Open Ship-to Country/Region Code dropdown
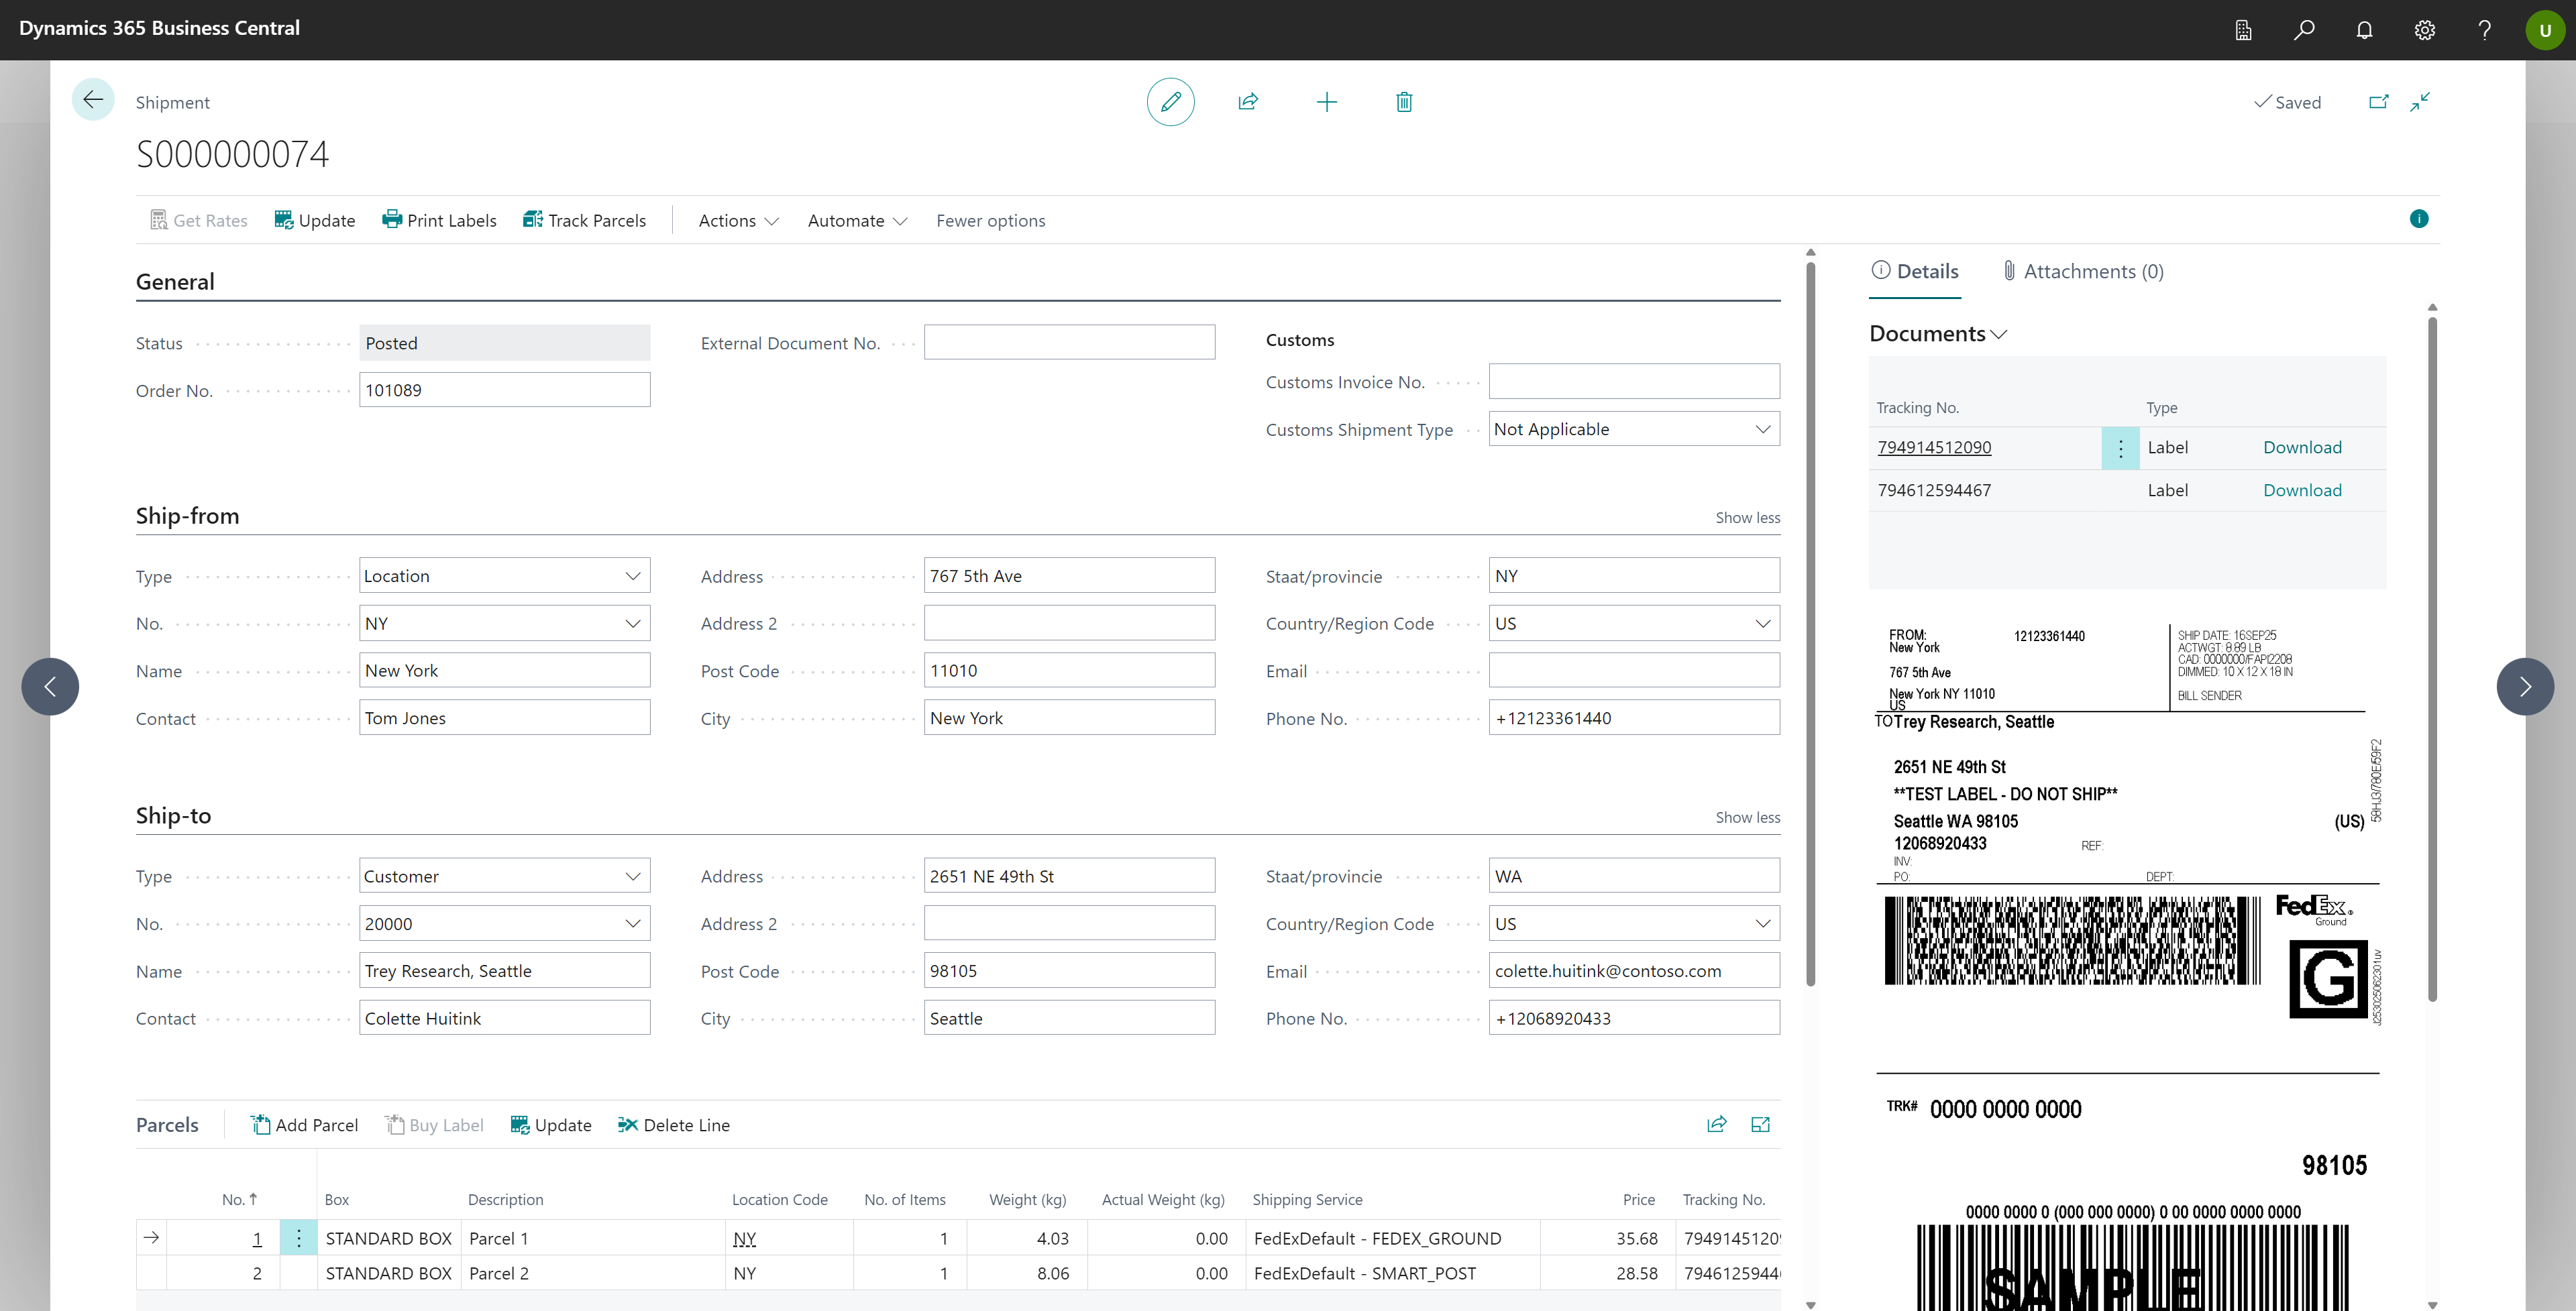The width and height of the screenshot is (2576, 1311). click(x=1762, y=923)
